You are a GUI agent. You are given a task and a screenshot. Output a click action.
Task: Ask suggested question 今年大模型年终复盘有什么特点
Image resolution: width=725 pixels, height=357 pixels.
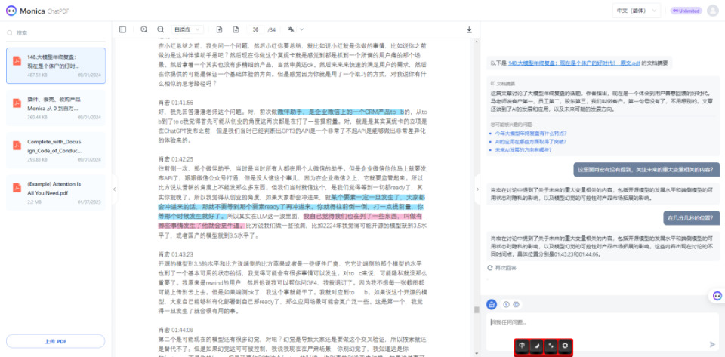point(530,133)
